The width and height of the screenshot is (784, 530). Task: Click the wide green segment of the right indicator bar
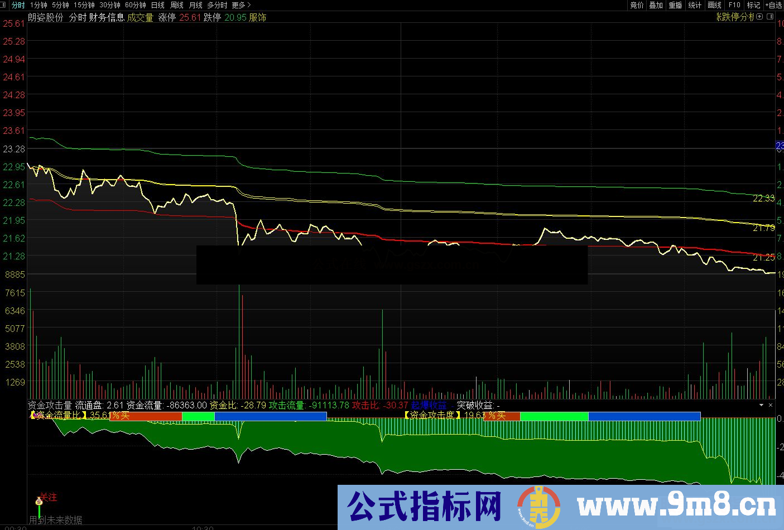click(x=554, y=416)
